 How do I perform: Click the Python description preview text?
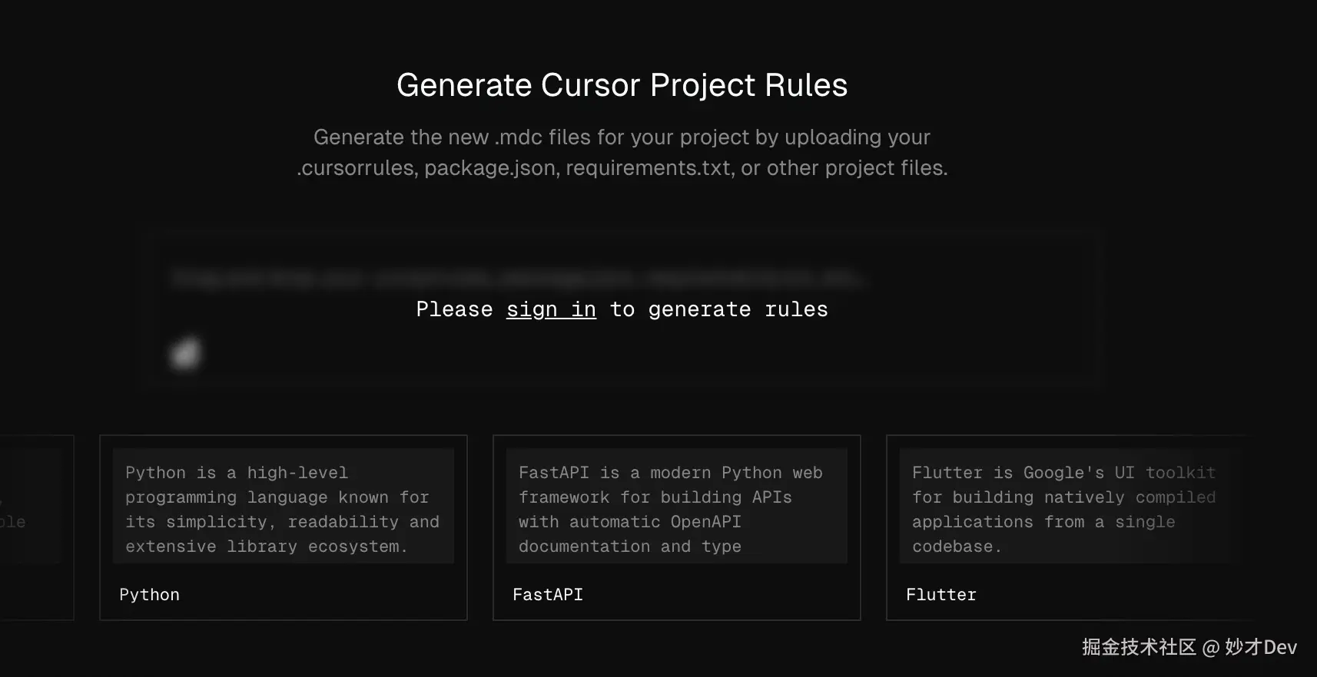(282, 509)
